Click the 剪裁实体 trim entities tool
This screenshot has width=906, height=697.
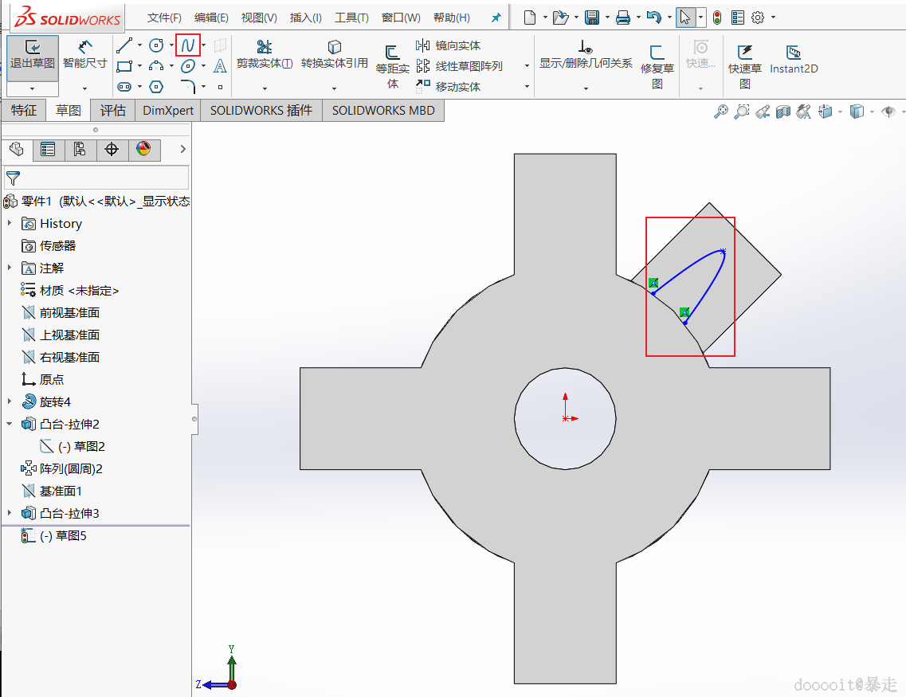[x=265, y=54]
